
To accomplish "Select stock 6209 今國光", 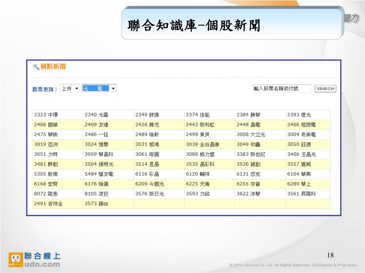I will (x=150, y=184).
